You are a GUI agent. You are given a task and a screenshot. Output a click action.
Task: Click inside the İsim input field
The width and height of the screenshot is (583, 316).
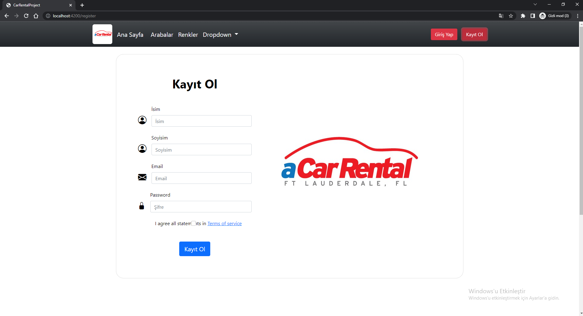tap(201, 121)
